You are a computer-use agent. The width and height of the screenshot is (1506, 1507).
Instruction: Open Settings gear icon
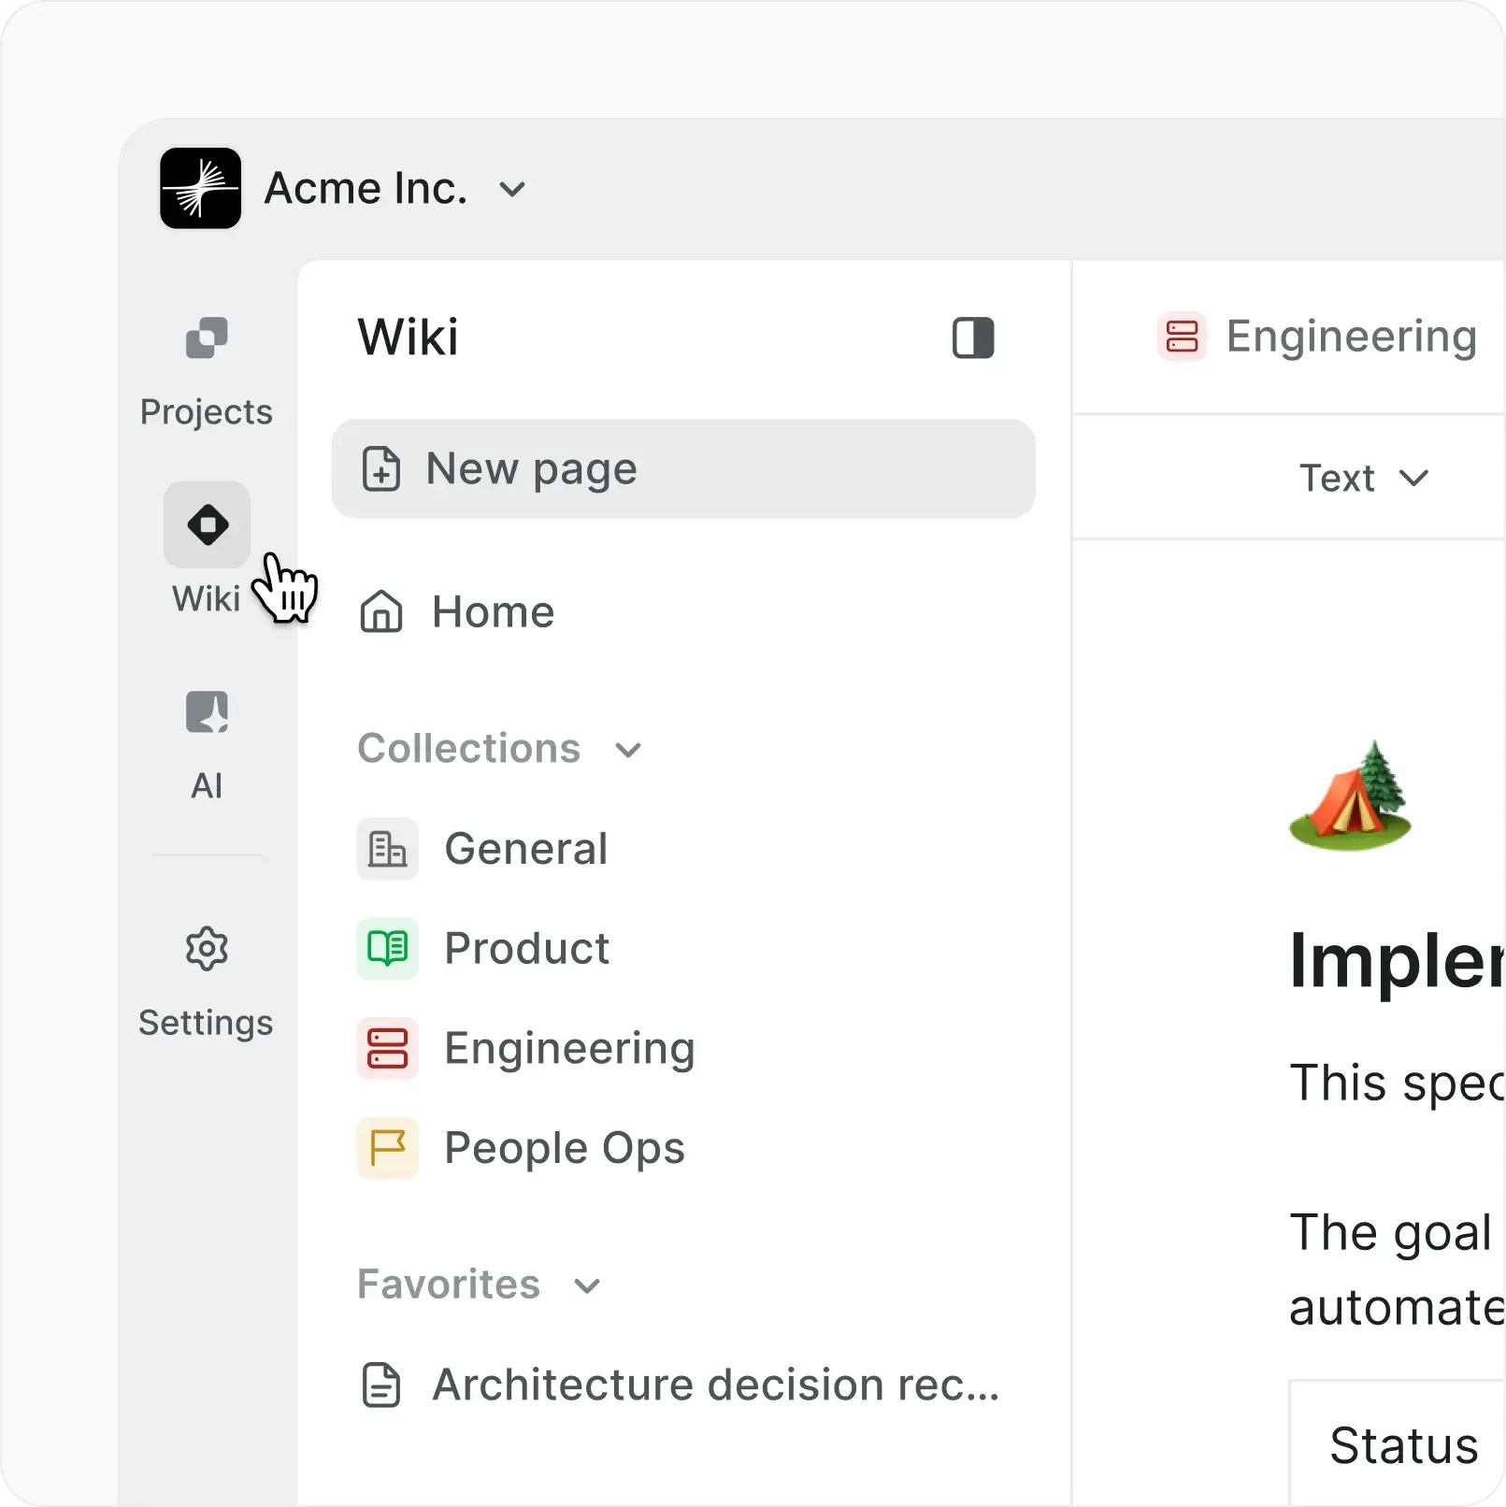[207, 949]
